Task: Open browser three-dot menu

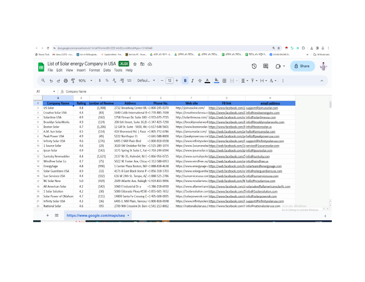Action: pyautogui.click(x=329, y=48)
